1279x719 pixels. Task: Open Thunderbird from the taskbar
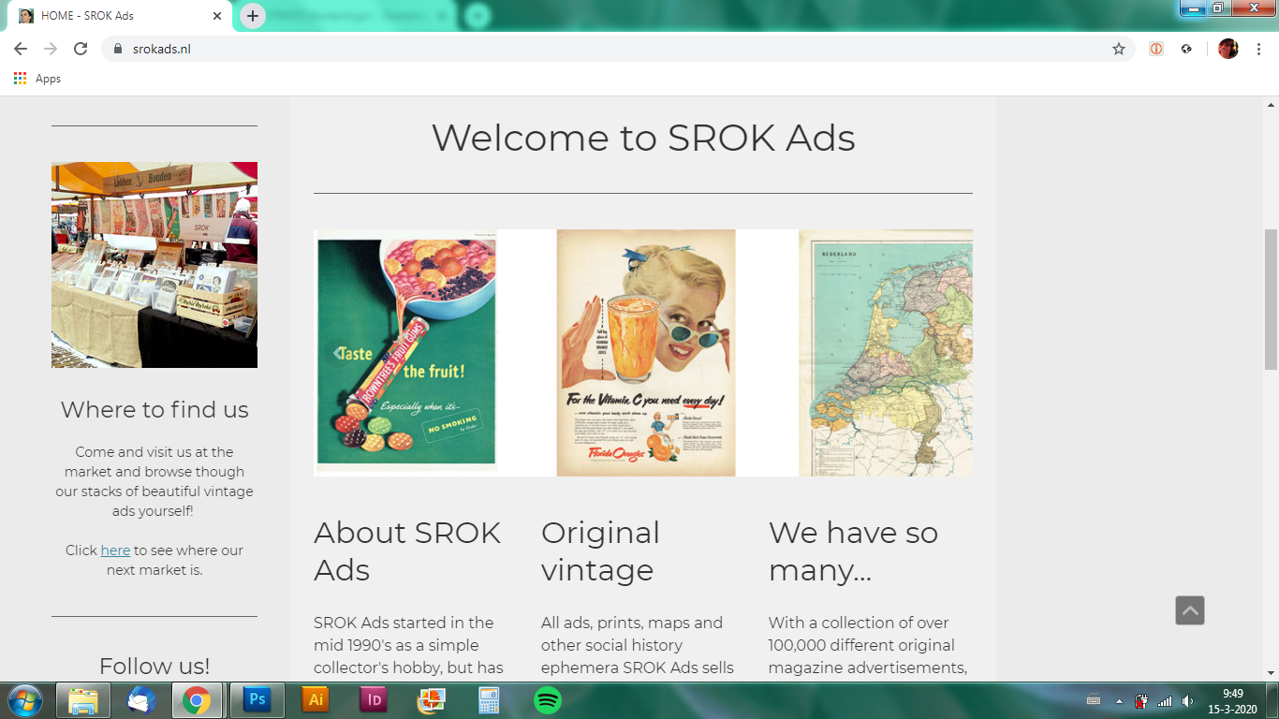click(141, 700)
